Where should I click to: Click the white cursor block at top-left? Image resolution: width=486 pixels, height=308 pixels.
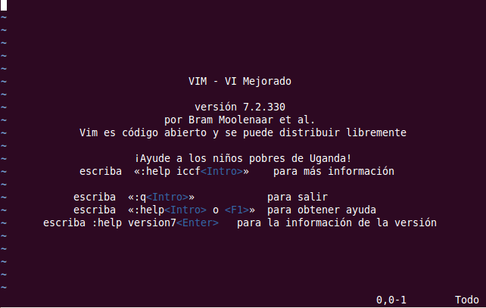click(x=4, y=5)
